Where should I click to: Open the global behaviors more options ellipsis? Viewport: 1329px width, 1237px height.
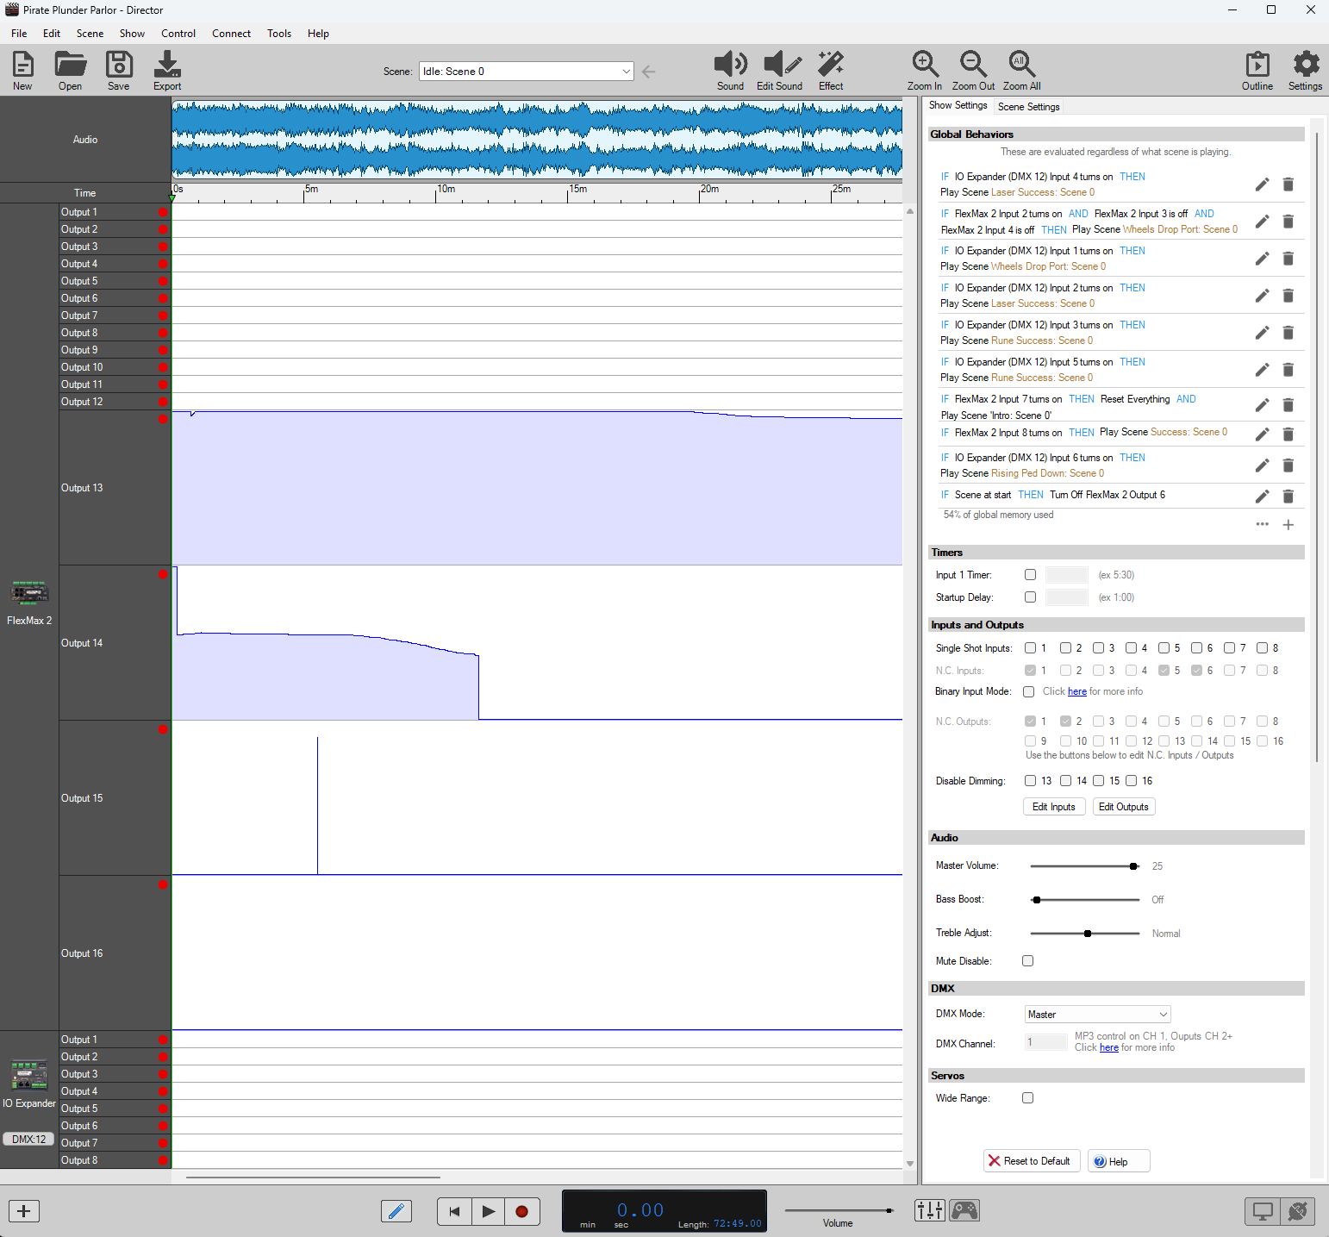tap(1262, 524)
